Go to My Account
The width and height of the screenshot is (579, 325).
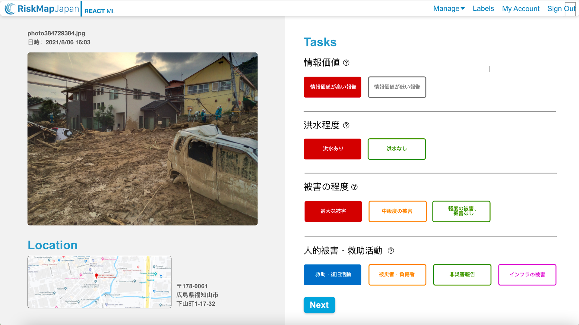pos(520,8)
